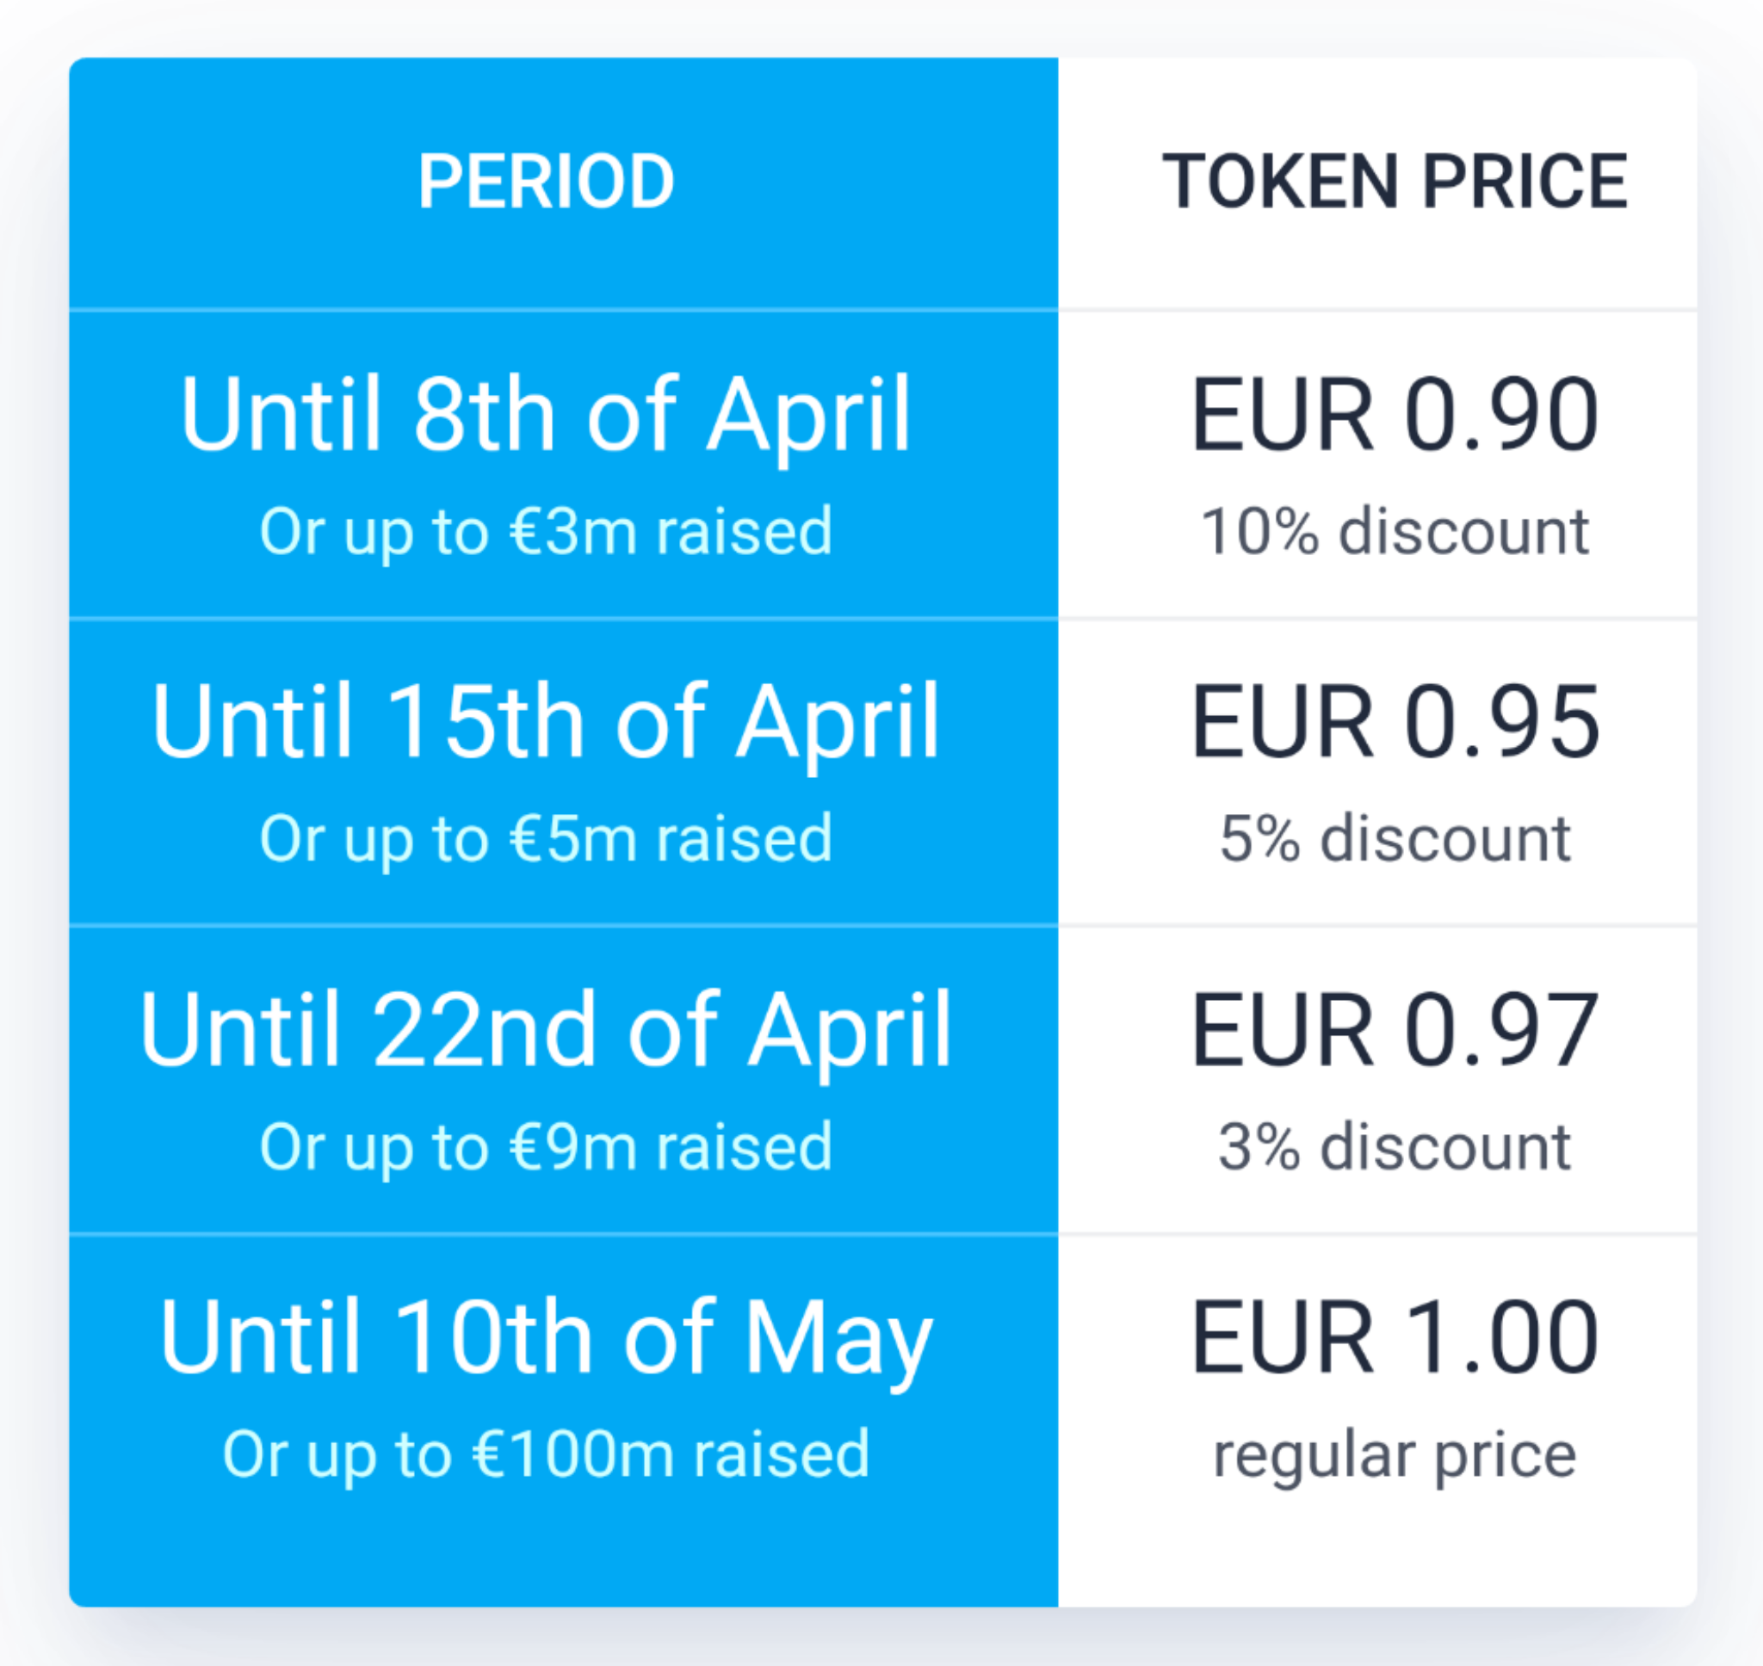Click the 'EUR 0.95' token price
Image resolution: width=1763 pixels, height=1666 pixels.
tap(1395, 722)
